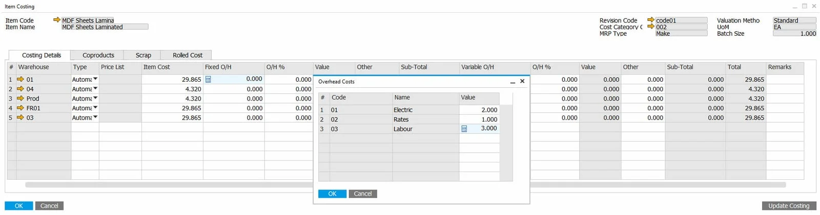Image resolution: width=820 pixels, height=215 pixels.
Task: Click Code column header in Overhead Costs
Action: click(361, 98)
